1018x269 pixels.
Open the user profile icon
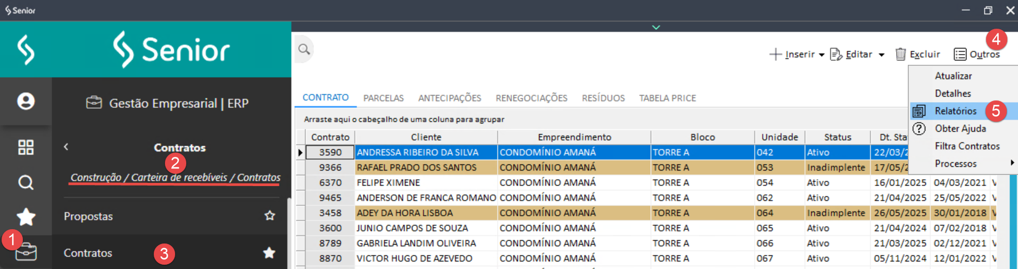(26, 101)
